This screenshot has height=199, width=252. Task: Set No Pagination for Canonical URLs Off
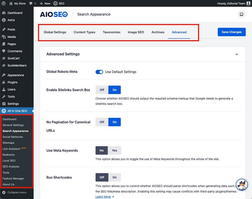click(102, 122)
